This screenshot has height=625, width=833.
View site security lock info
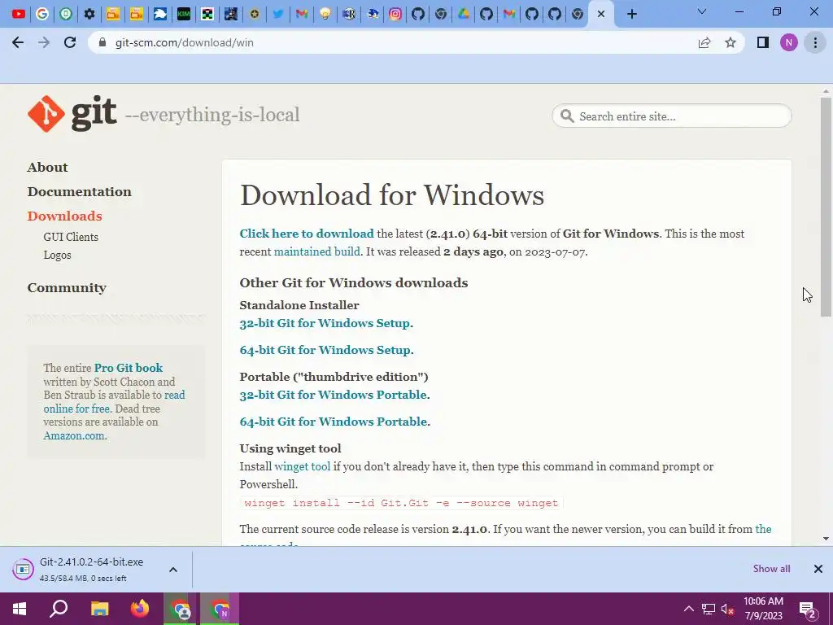tap(102, 42)
